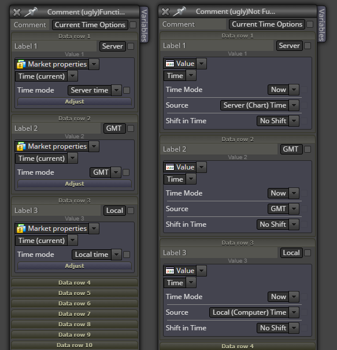
Task: Expand Data row 8 in left panel
Action: (x=75, y=325)
